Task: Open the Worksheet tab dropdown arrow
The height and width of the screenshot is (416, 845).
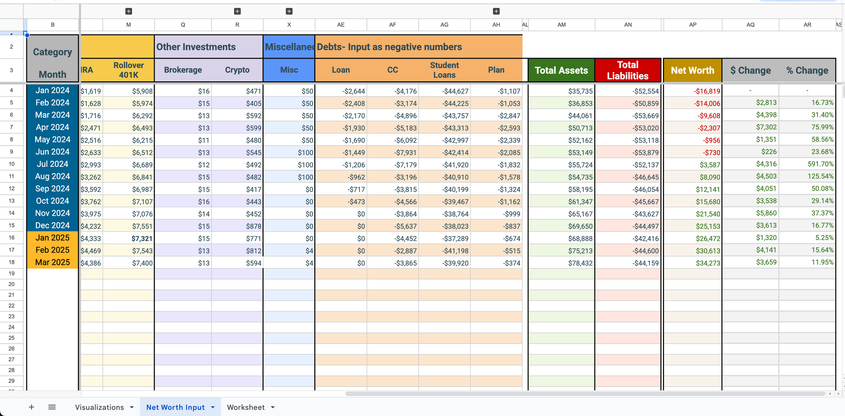Action: 273,407
